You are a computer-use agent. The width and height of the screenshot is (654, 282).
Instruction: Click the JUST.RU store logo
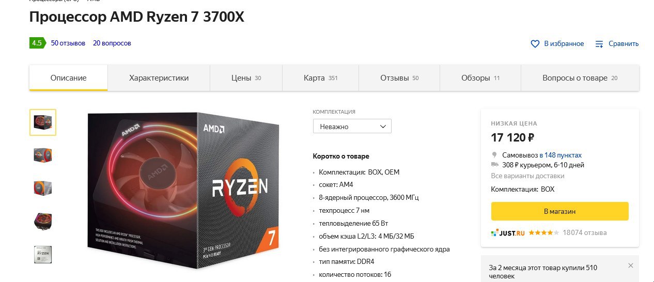tap(508, 233)
